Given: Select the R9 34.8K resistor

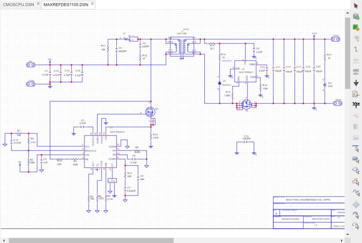Looking at the screenshot, I should 137,150.
